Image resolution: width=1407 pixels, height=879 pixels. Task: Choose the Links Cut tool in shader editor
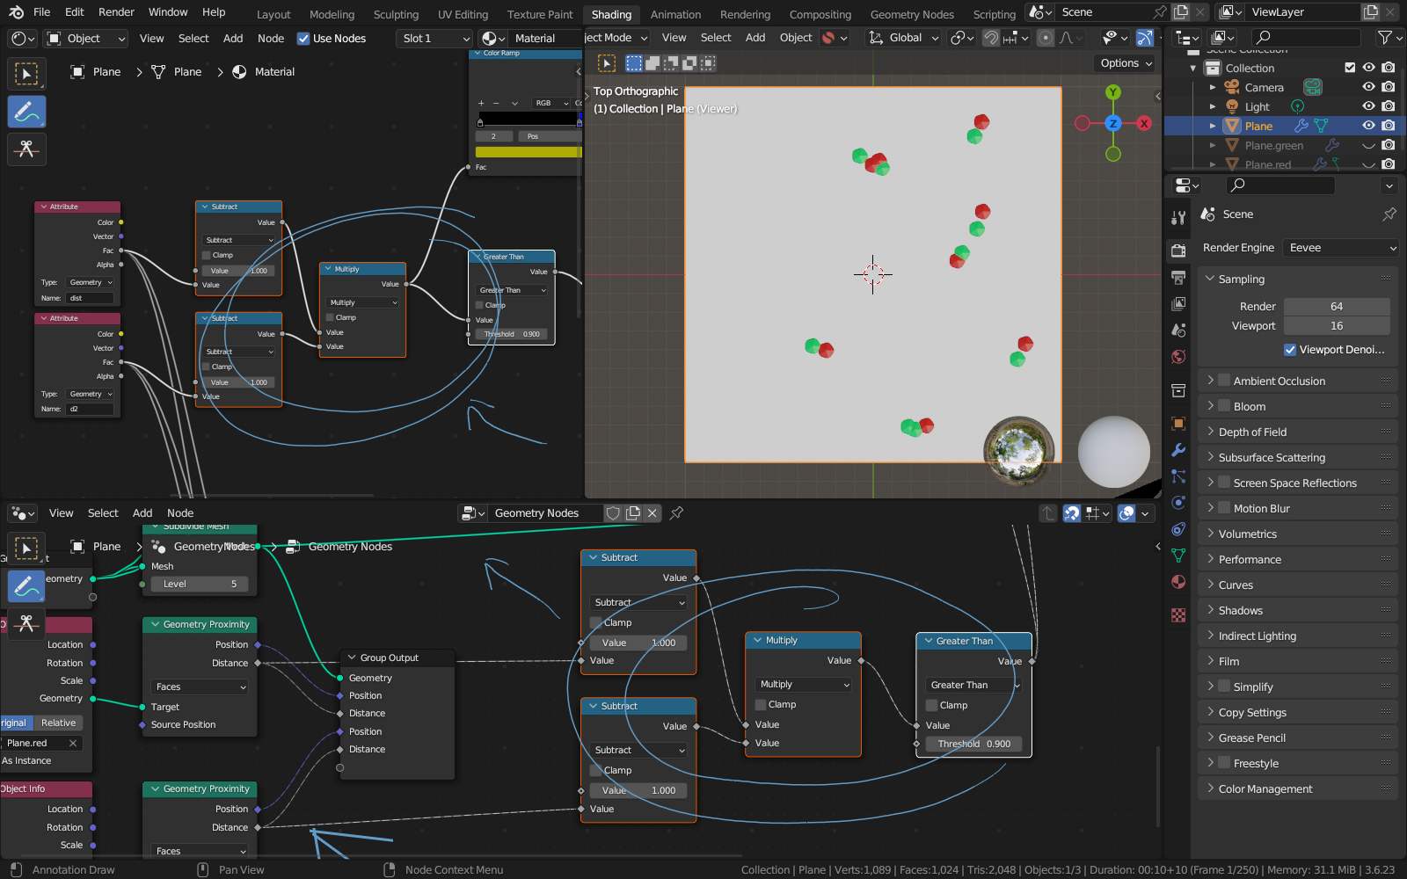point(26,149)
